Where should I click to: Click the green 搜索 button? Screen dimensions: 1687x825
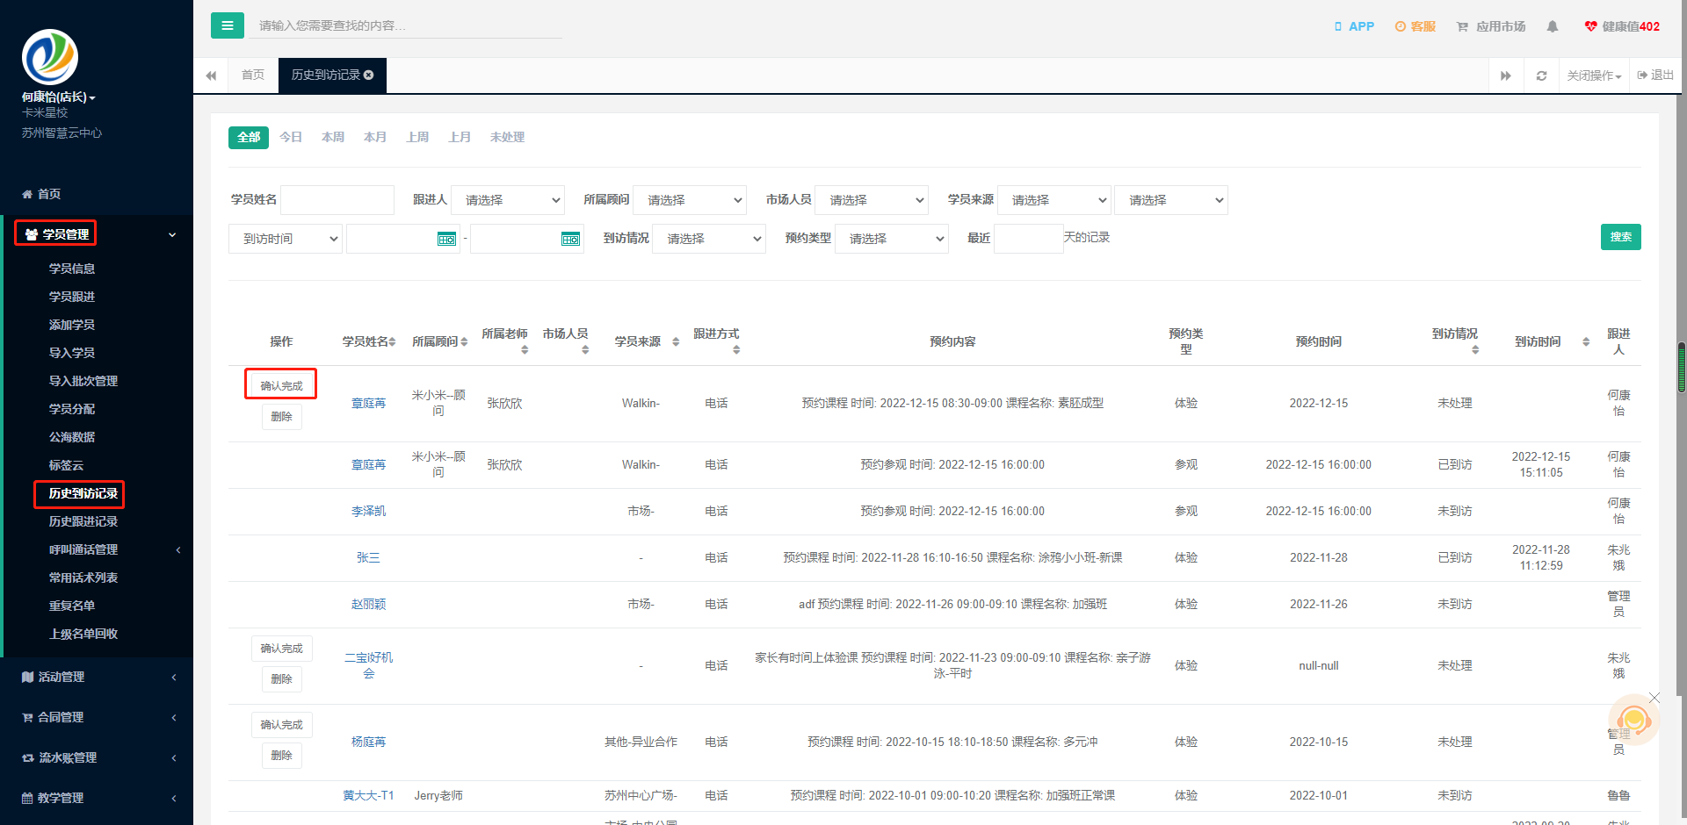coord(1621,237)
